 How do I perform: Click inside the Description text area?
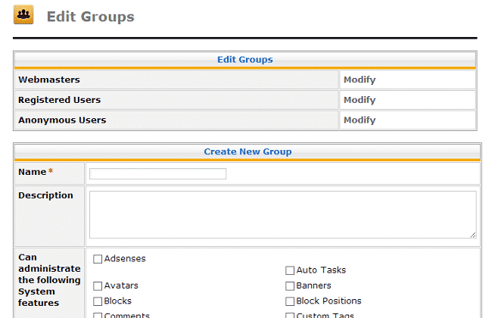(x=282, y=214)
